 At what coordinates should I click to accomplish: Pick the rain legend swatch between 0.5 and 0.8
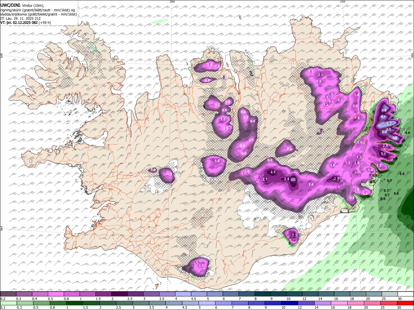point(41,303)
